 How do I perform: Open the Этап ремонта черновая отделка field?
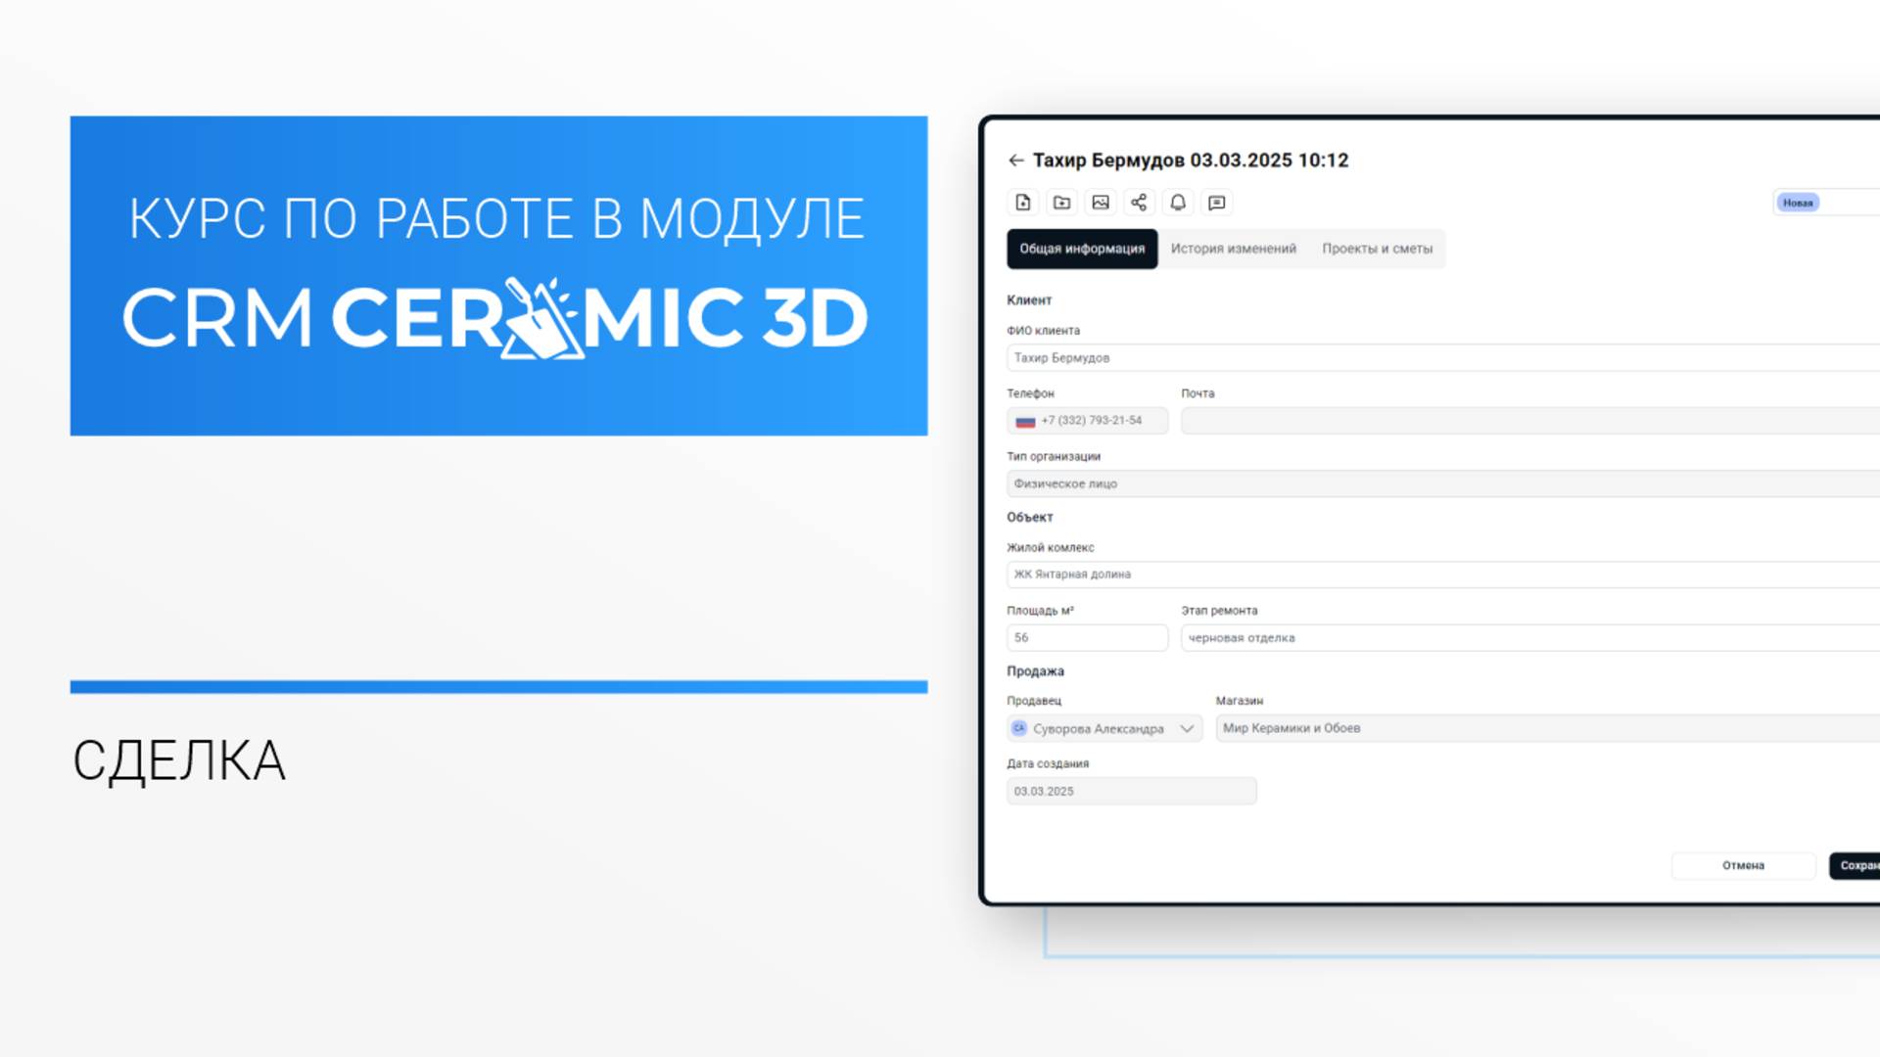[x=1530, y=638]
